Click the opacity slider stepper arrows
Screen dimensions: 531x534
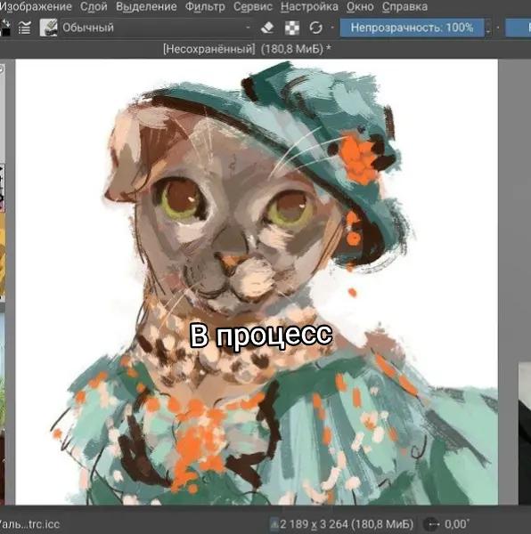(x=488, y=28)
